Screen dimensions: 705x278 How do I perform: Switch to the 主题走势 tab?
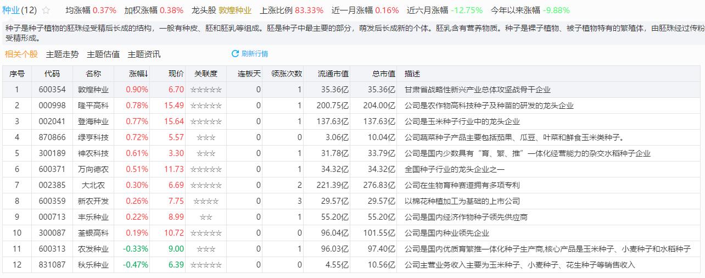[x=62, y=54]
